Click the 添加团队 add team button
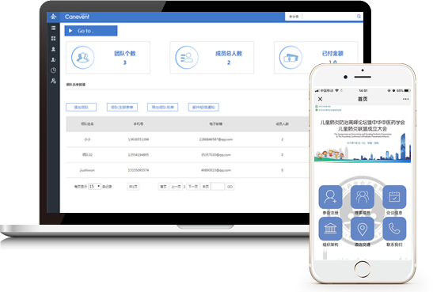433x292 pixels. [x=82, y=107]
